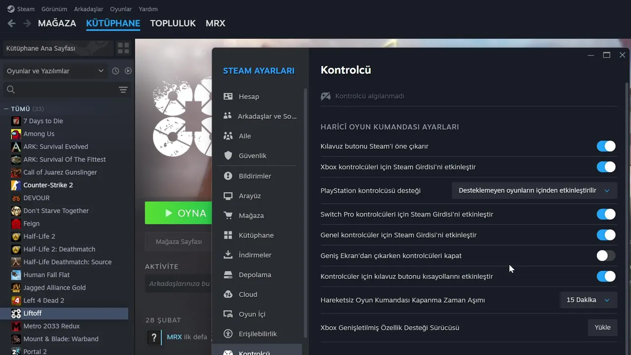631x355 pixels.
Task: Click the Oyun İçi overlay icon
Action: click(228, 314)
